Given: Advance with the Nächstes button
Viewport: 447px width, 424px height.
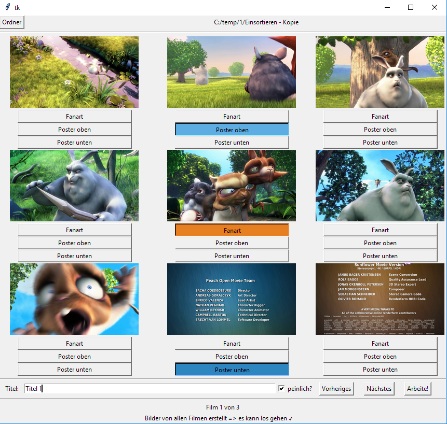Looking at the screenshot, I should [x=379, y=388].
